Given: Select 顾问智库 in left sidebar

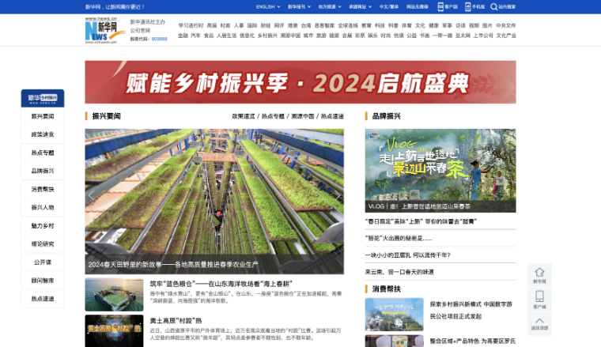Looking at the screenshot, I should [x=43, y=281].
